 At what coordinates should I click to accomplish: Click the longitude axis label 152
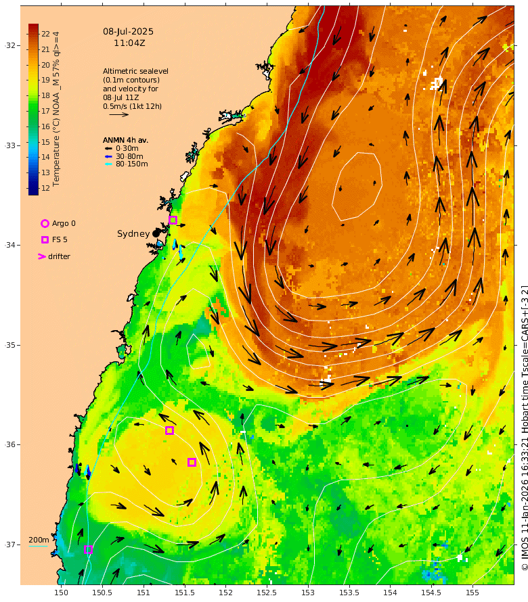(225, 593)
